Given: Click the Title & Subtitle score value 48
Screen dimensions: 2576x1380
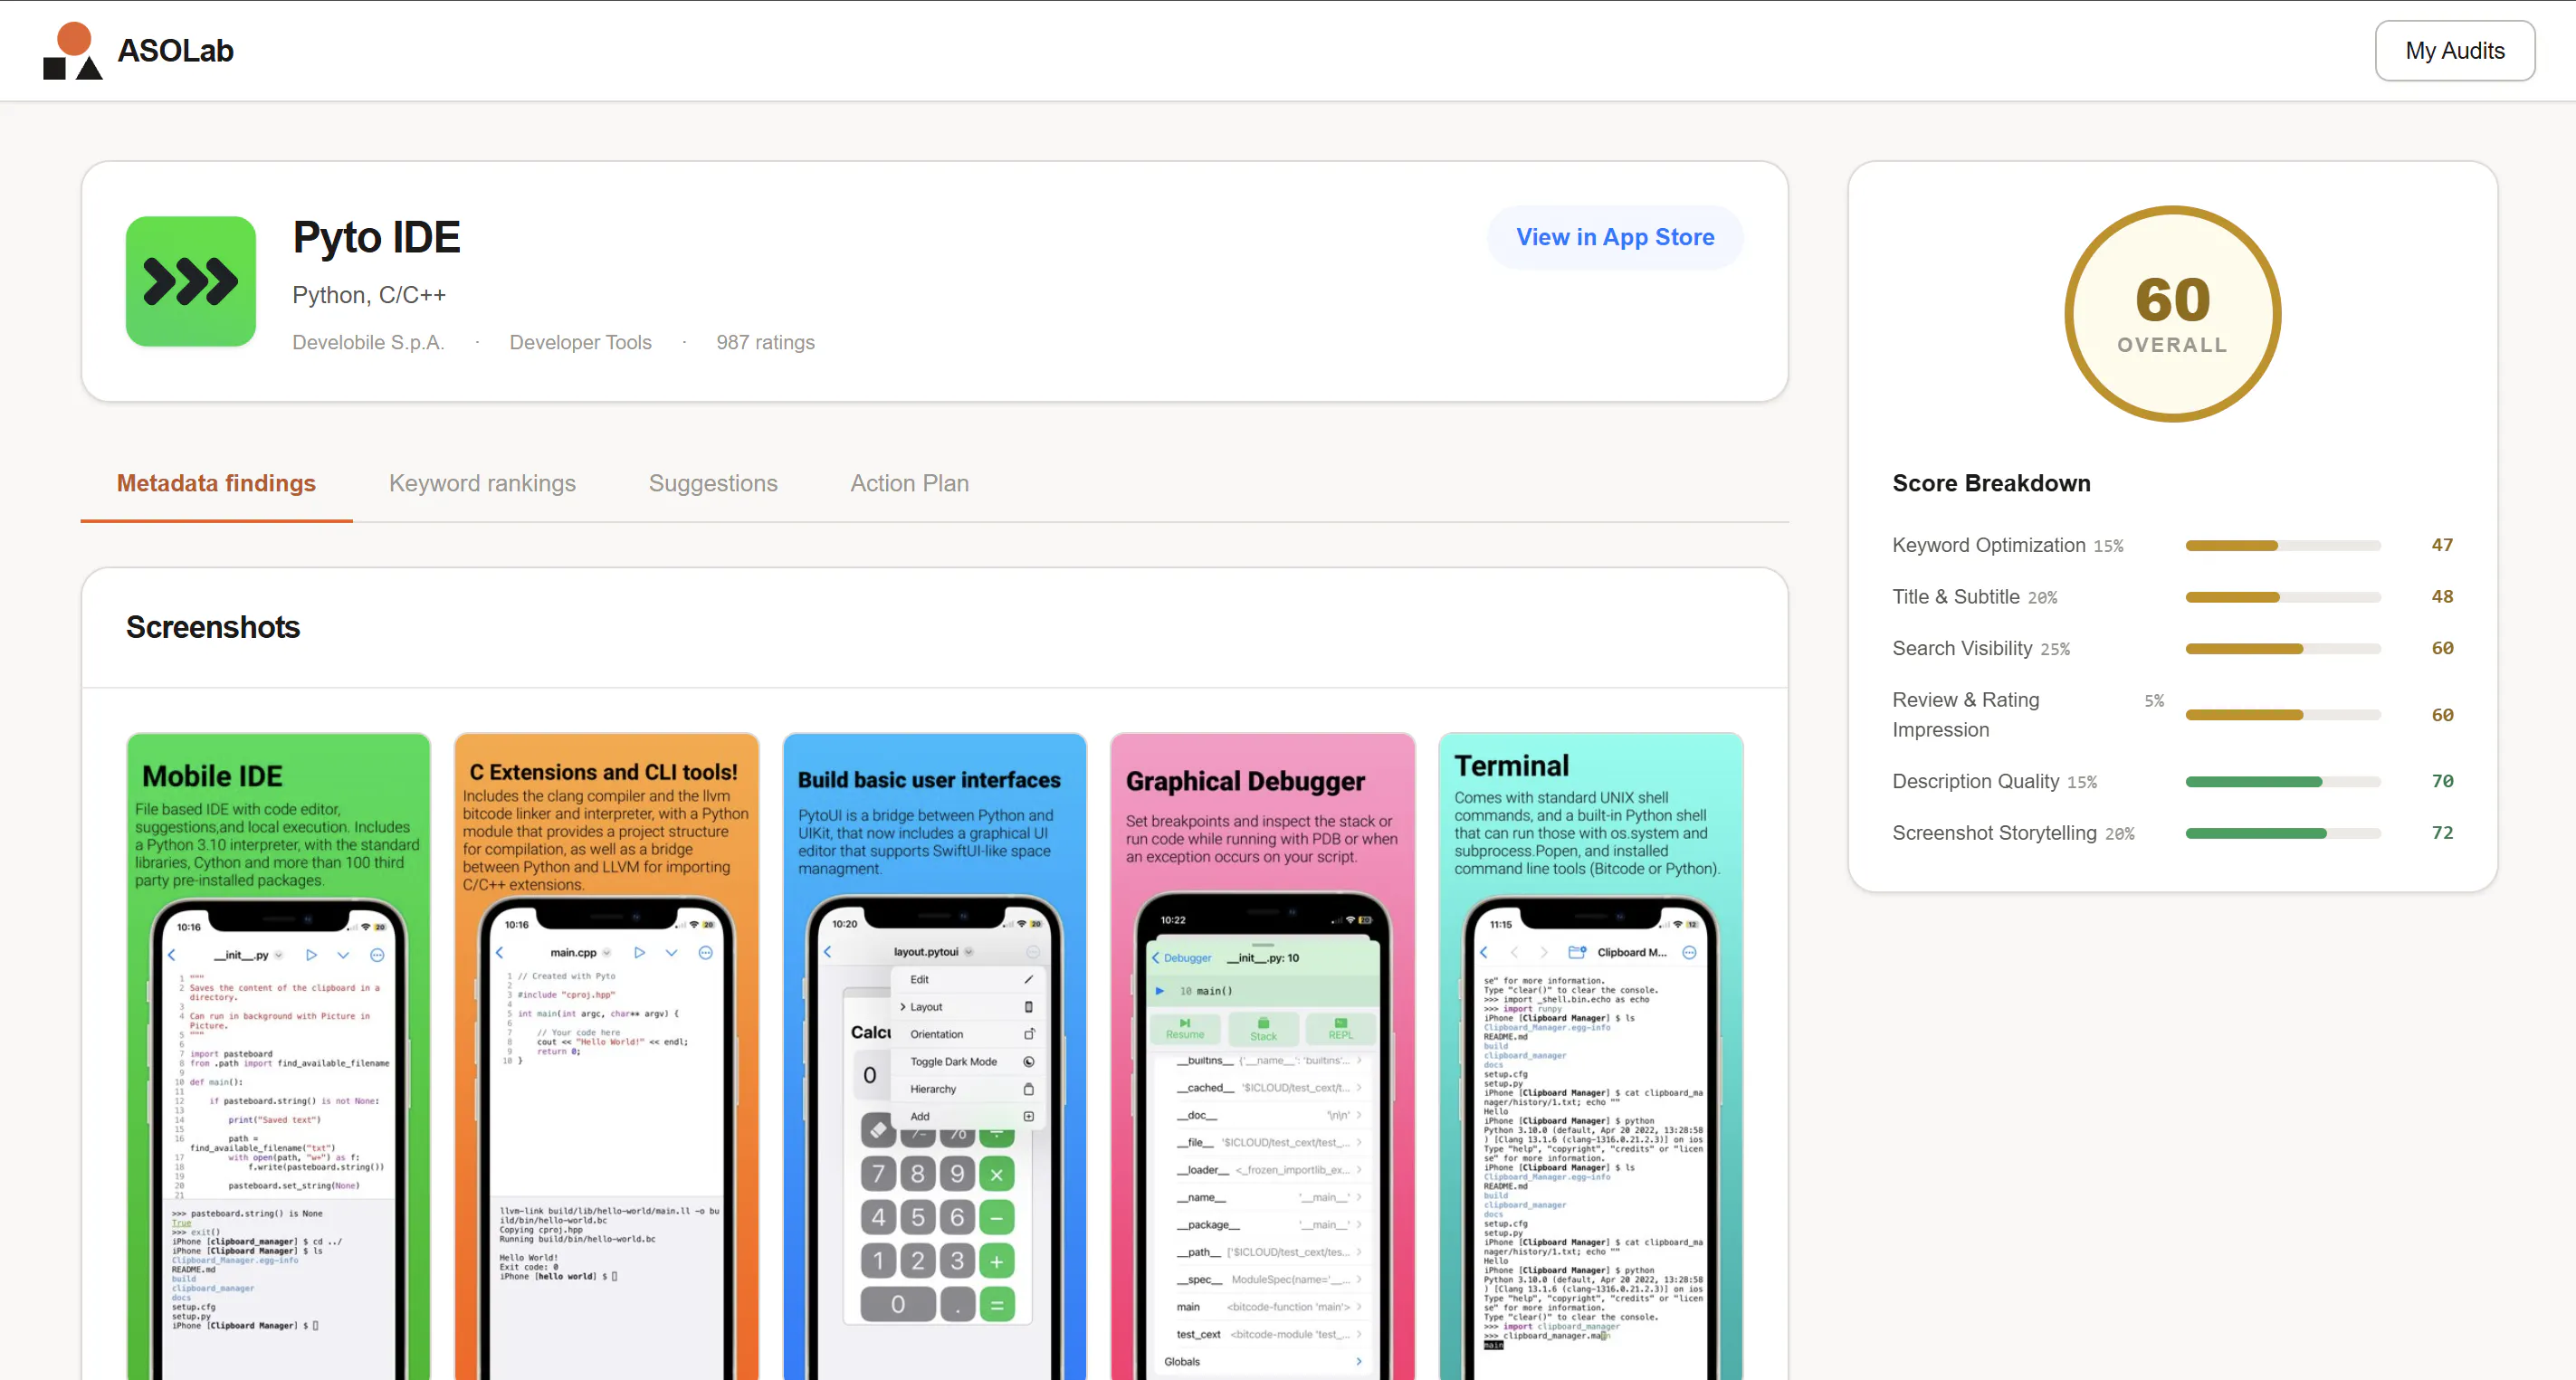Looking at the screenshot, I should pos(2442,597).
